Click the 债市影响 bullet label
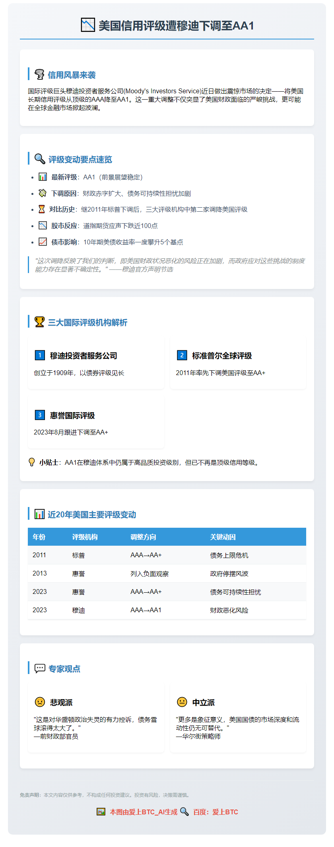Screen dimensions: 334x847 pyautogui.click(x=64, y=242)
